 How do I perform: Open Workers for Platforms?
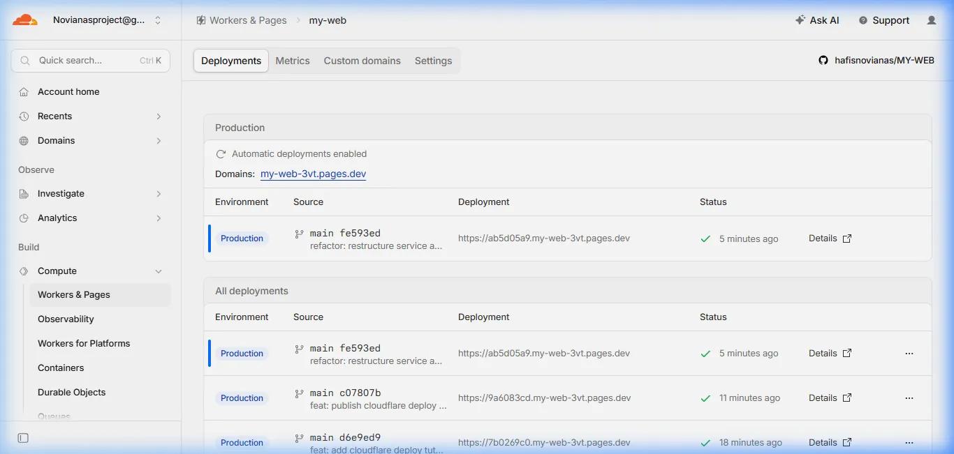84,344
